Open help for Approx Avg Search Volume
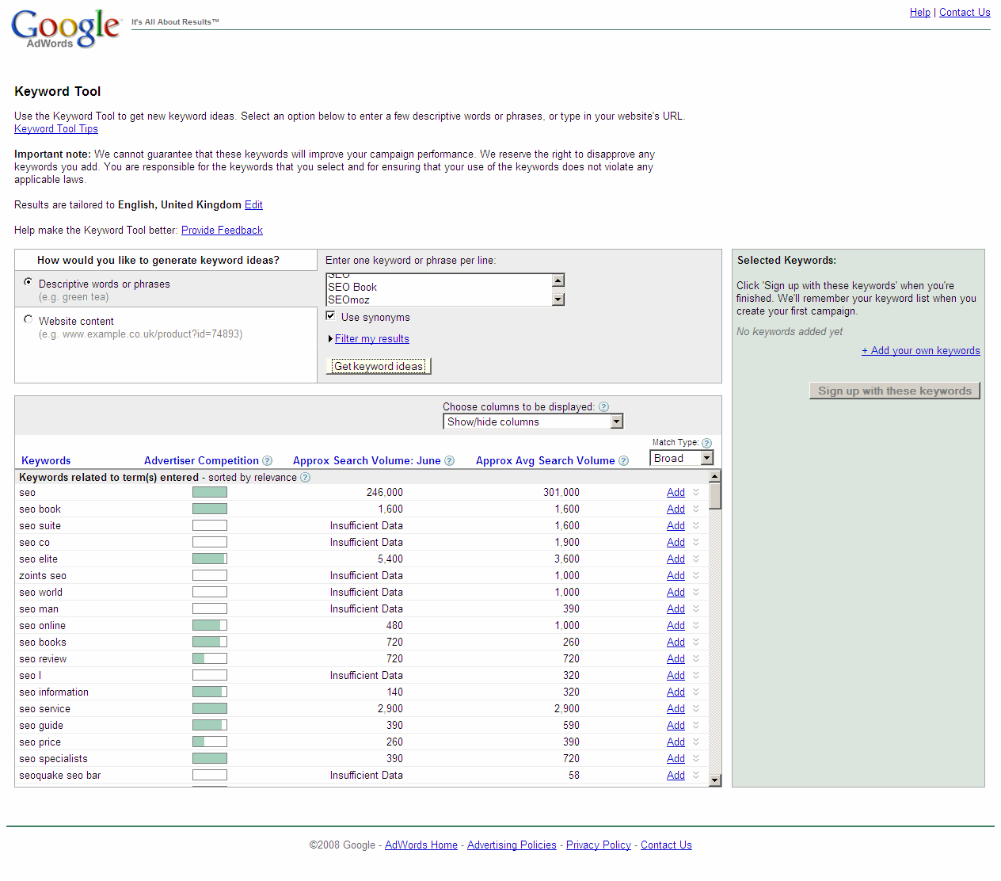This screenshot has width=1001, height=881. (x=624, y=460)
